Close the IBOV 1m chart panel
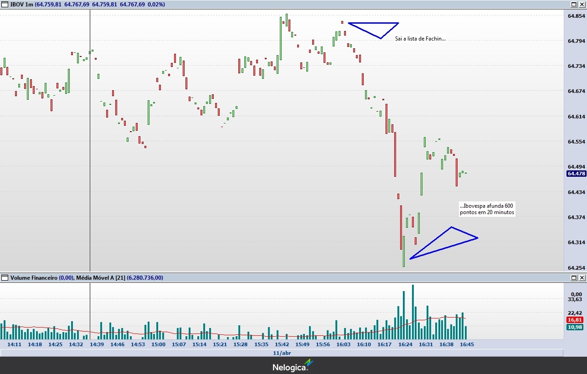This screenshot has width=587, height=374. pyautogui.click(x=582, y=4)
